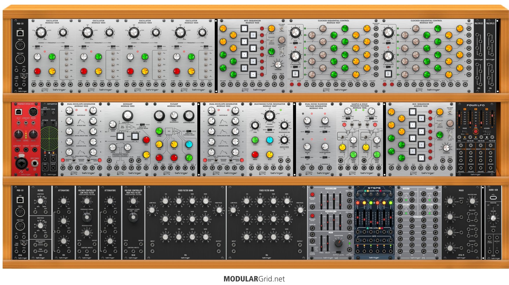Toggle the Norm/Lim resonance switch on Module 1047
Screen dimensions: 509x285
(x=269, y=130)
